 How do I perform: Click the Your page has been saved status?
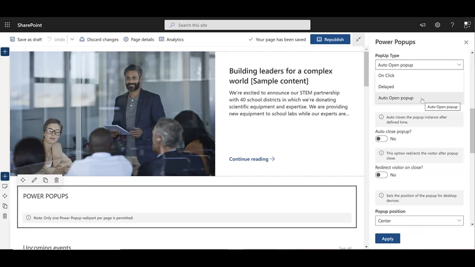(x=277, y=39)
